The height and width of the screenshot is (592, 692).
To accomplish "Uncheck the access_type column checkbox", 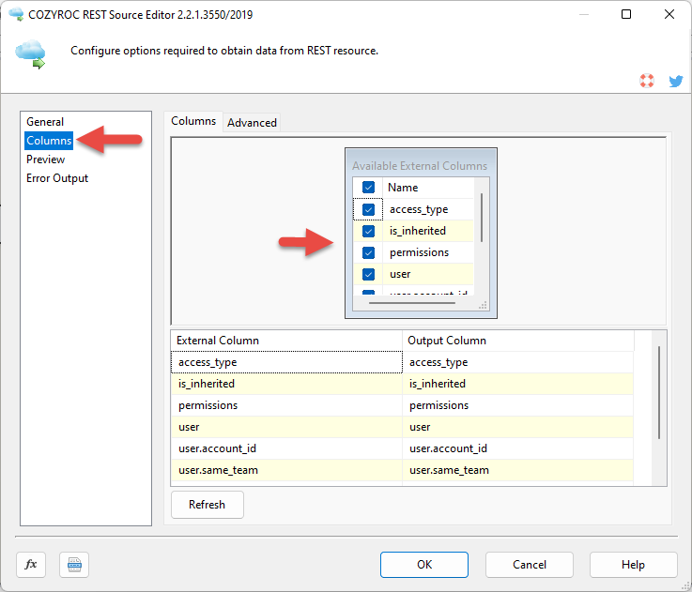I will pyautogui.click(x=368, y=209).
